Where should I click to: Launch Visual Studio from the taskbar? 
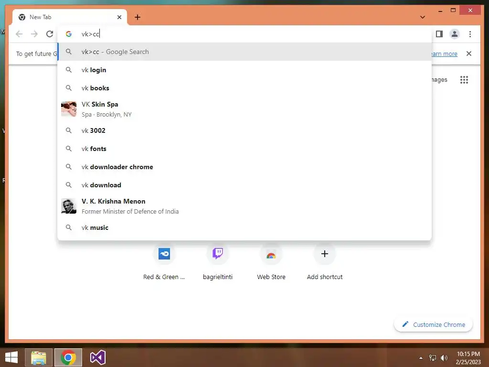97,357
